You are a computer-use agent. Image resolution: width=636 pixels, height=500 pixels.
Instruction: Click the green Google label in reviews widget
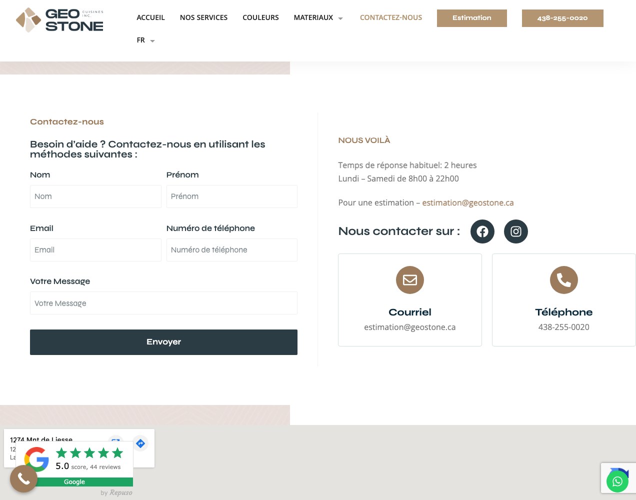[x=74, y=482]
